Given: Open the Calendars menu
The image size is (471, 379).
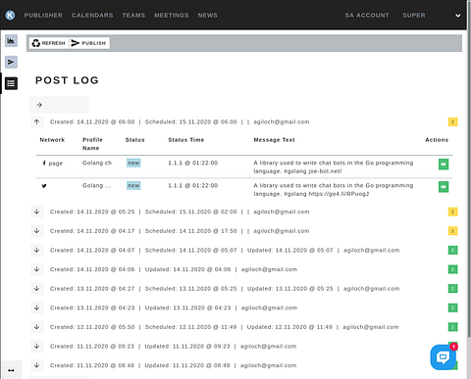Looking at the screenshot, I should pyautogui.click(x=92, y=16).
